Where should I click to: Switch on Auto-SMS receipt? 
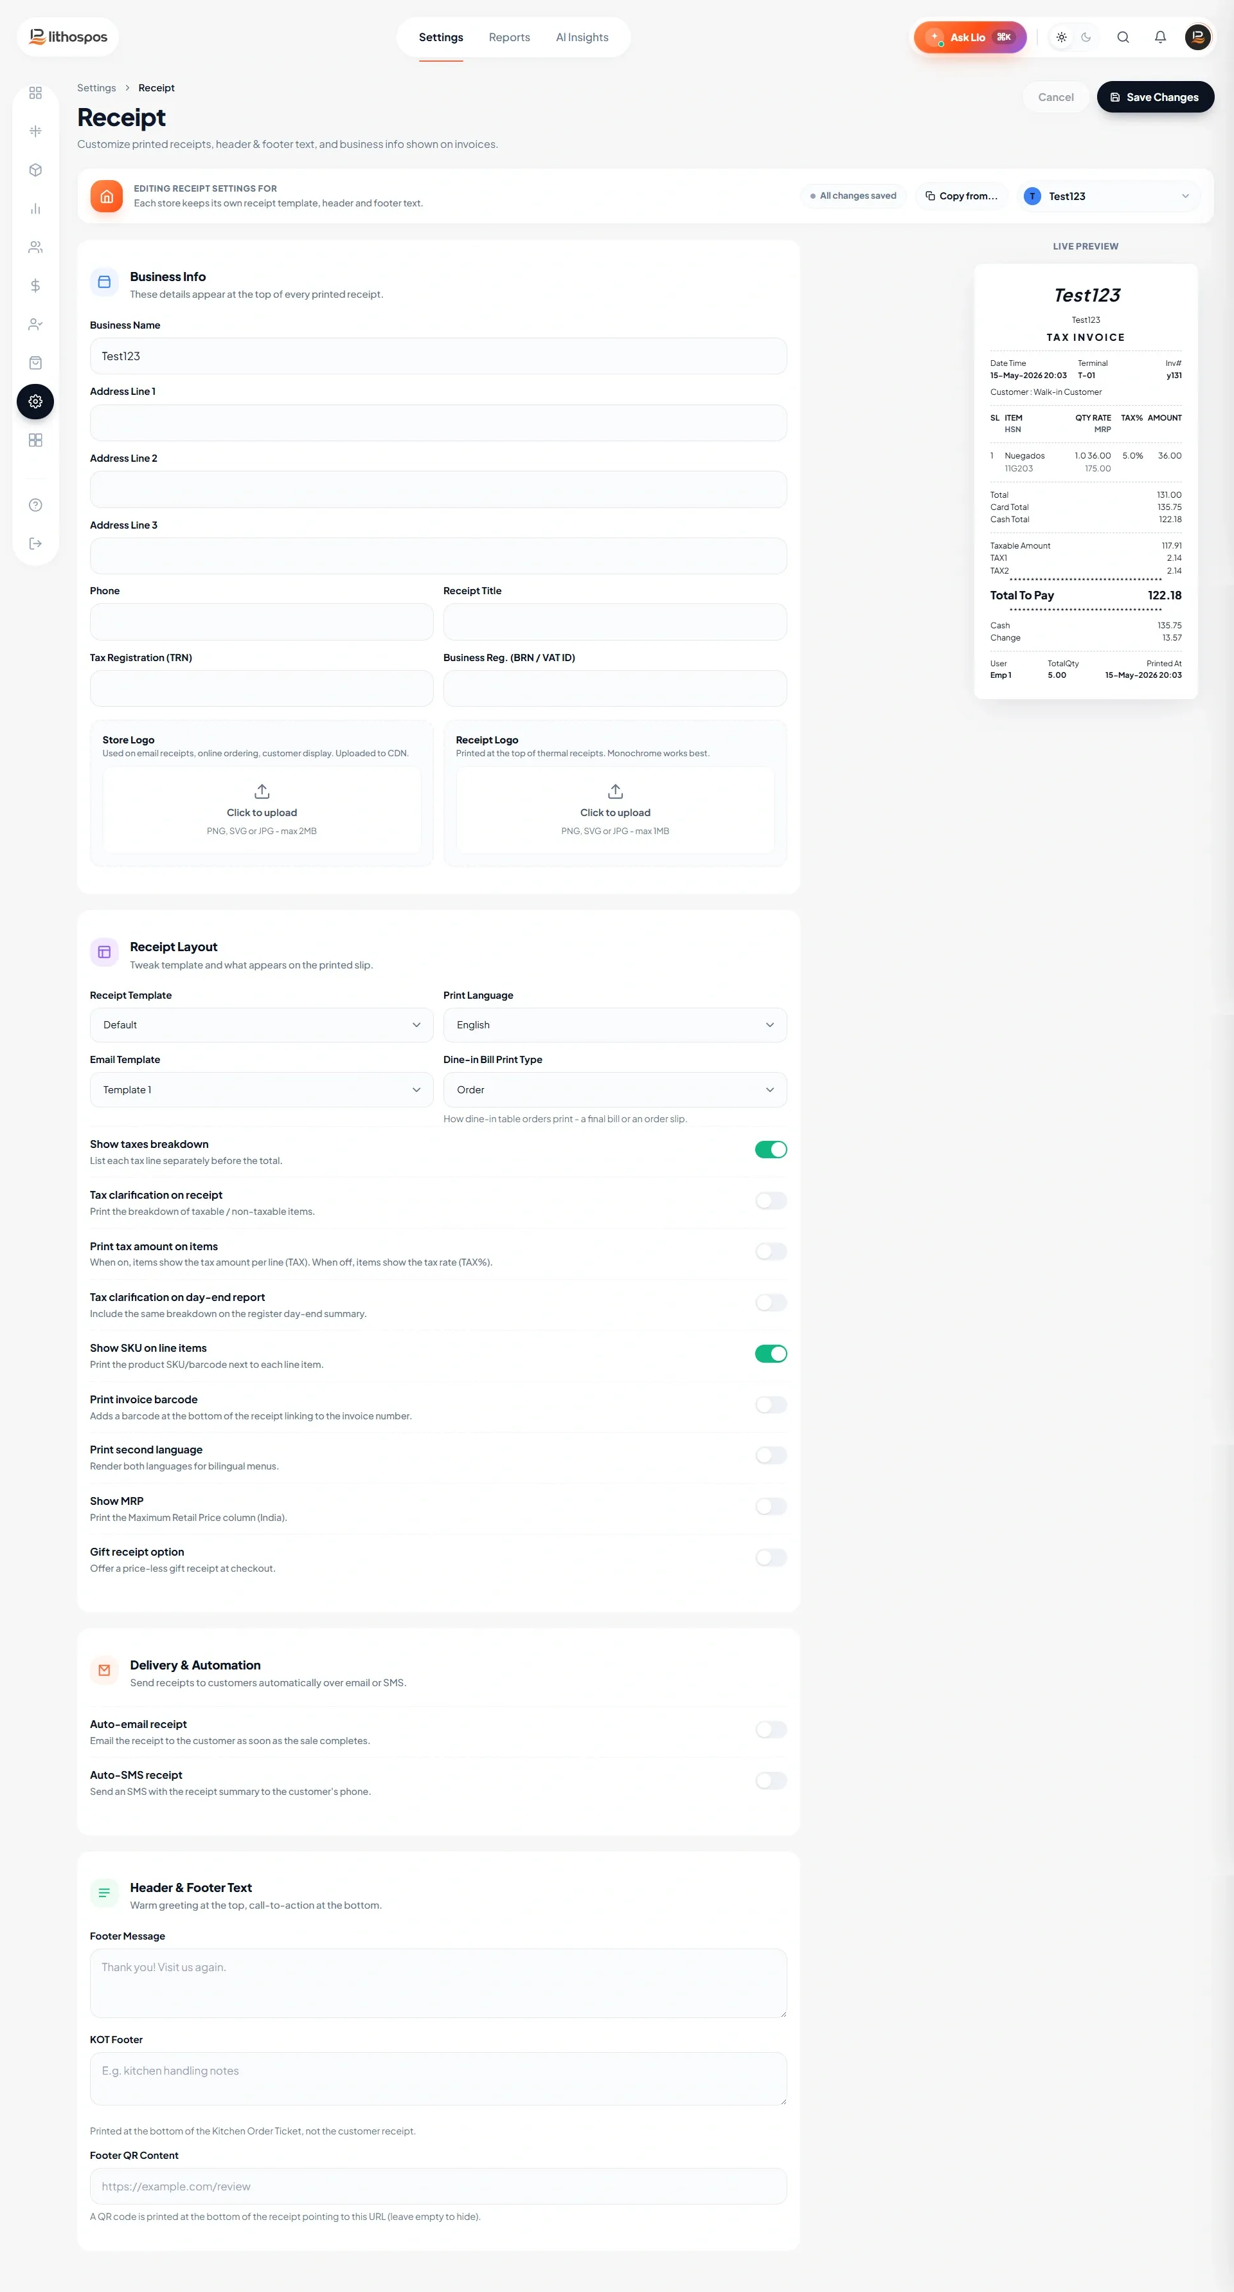771,1780
